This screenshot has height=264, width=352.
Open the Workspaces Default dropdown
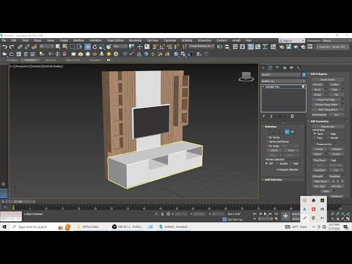336,40
